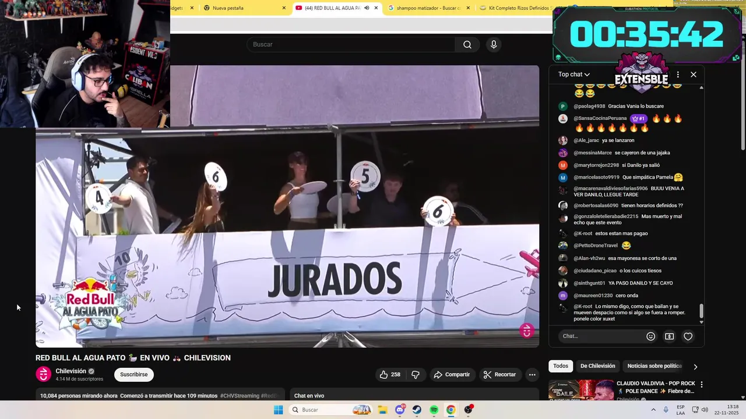Click the #CHVStreaming hashtag link
Viewport: 746px width, 419px height.
click(240, 396)
